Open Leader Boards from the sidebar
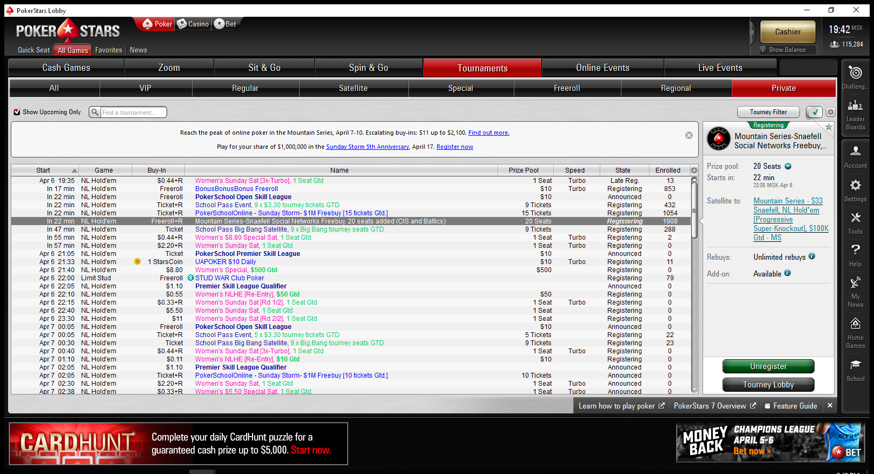 pyautogui.click(x=855, y=115)
